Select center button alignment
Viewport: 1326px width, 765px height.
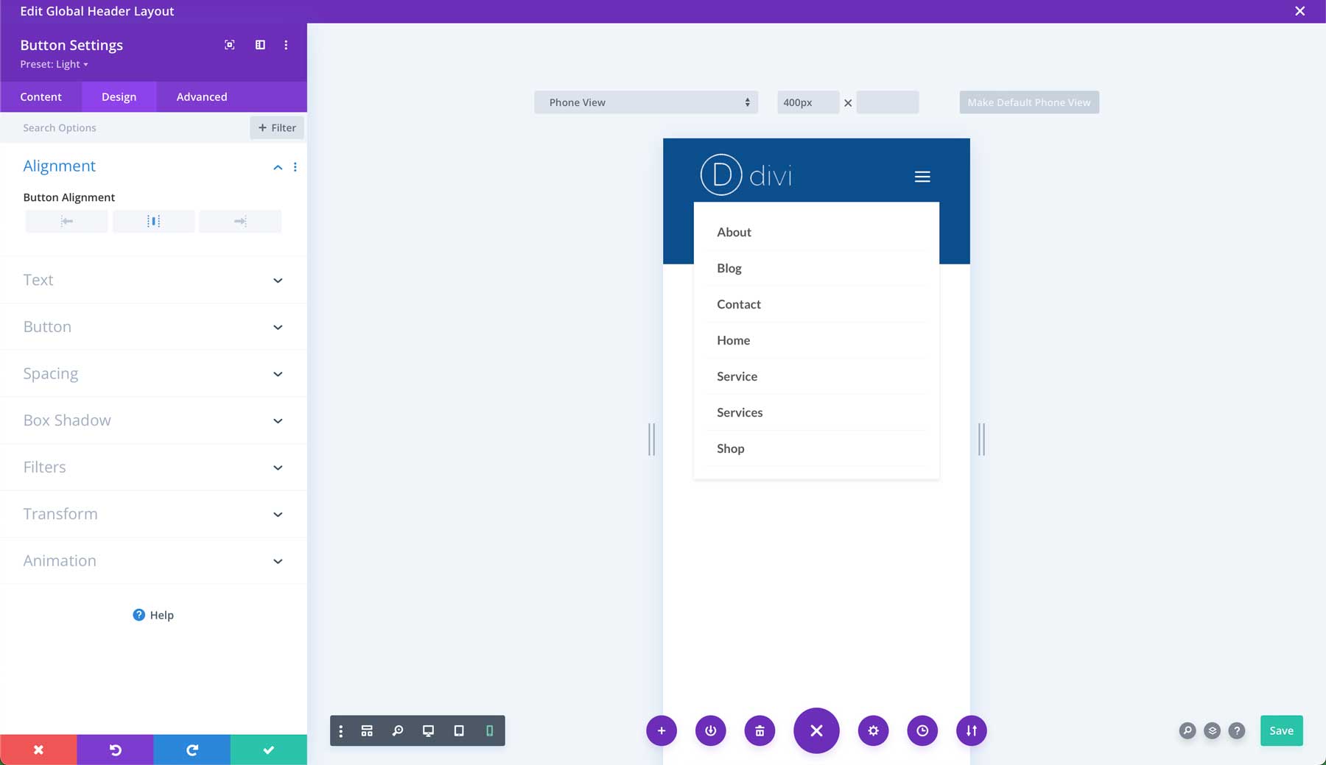pyautogui.click(x=153, y=221)
